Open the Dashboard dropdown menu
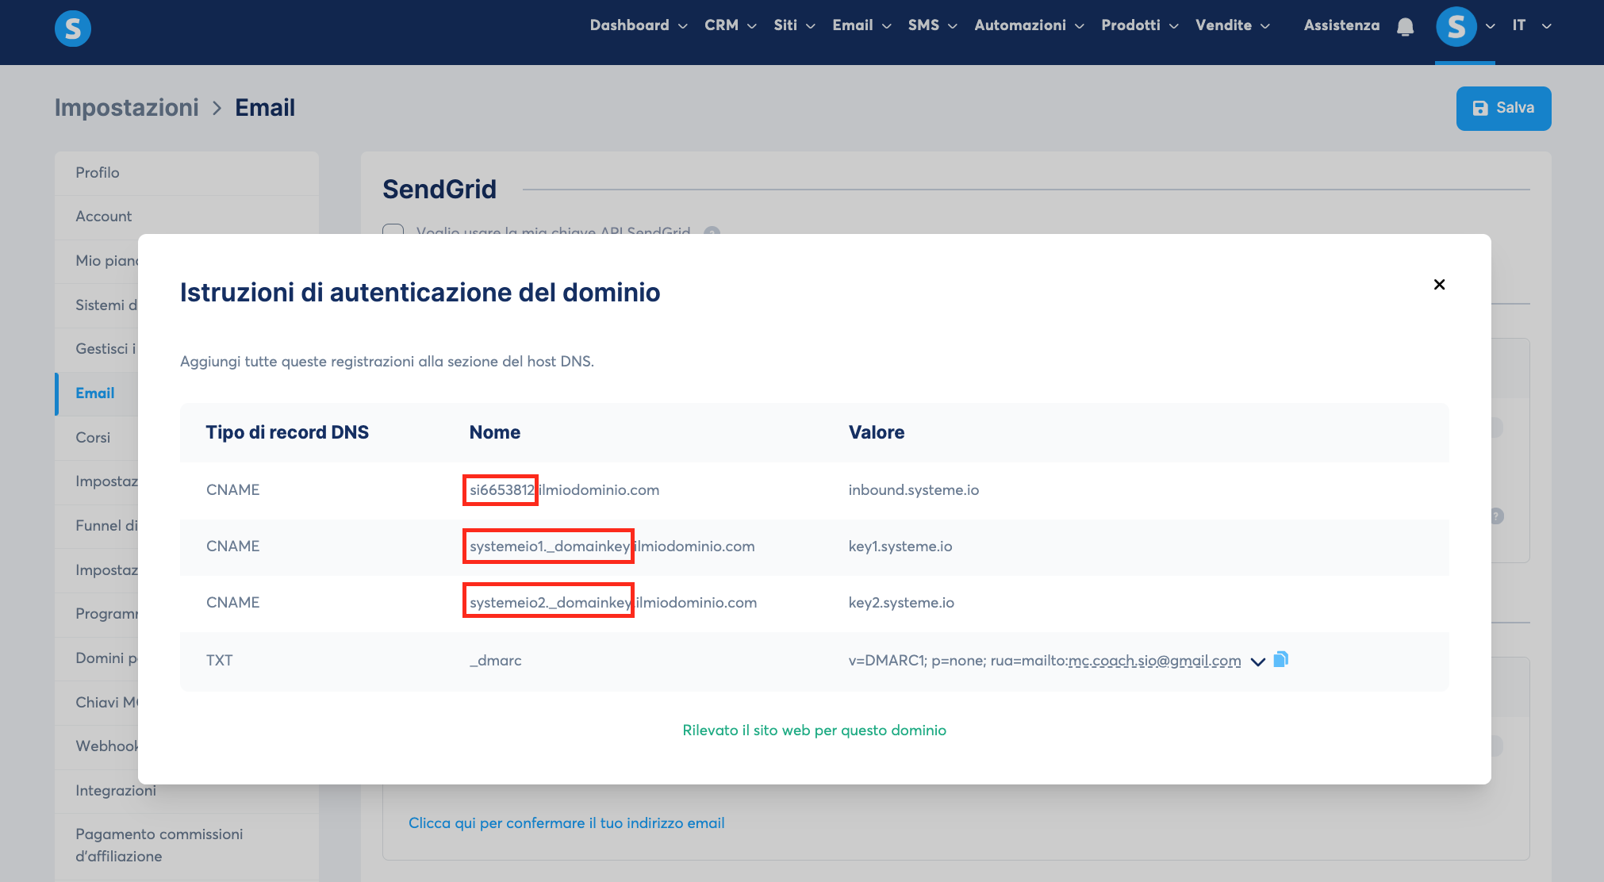The width and height of the screenshot is (1604, 882). [639, 25]
